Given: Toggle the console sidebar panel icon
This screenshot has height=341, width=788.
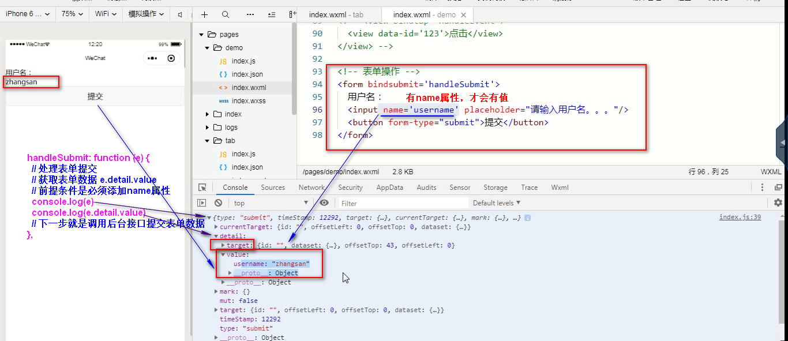Looking at the screenshot, I should point(202,203).
